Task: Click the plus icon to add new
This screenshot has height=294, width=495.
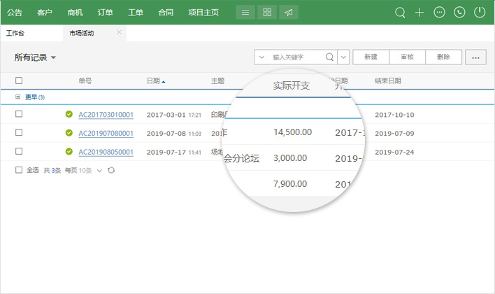Action: (x=419, y=13)
